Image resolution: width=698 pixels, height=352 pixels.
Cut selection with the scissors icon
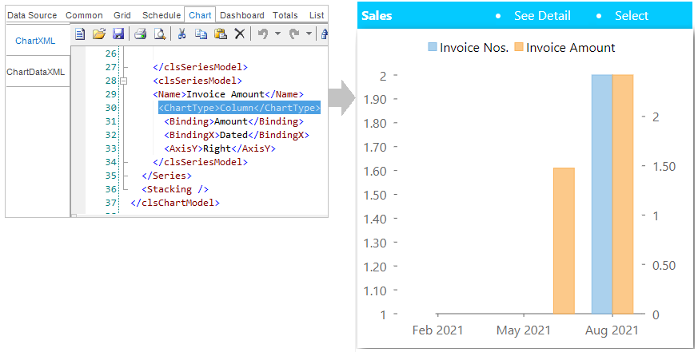click(x=181, y=34)
